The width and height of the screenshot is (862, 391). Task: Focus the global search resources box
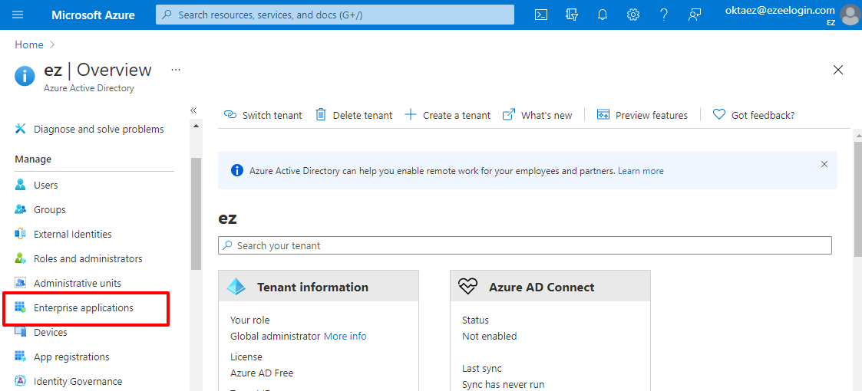335,15
